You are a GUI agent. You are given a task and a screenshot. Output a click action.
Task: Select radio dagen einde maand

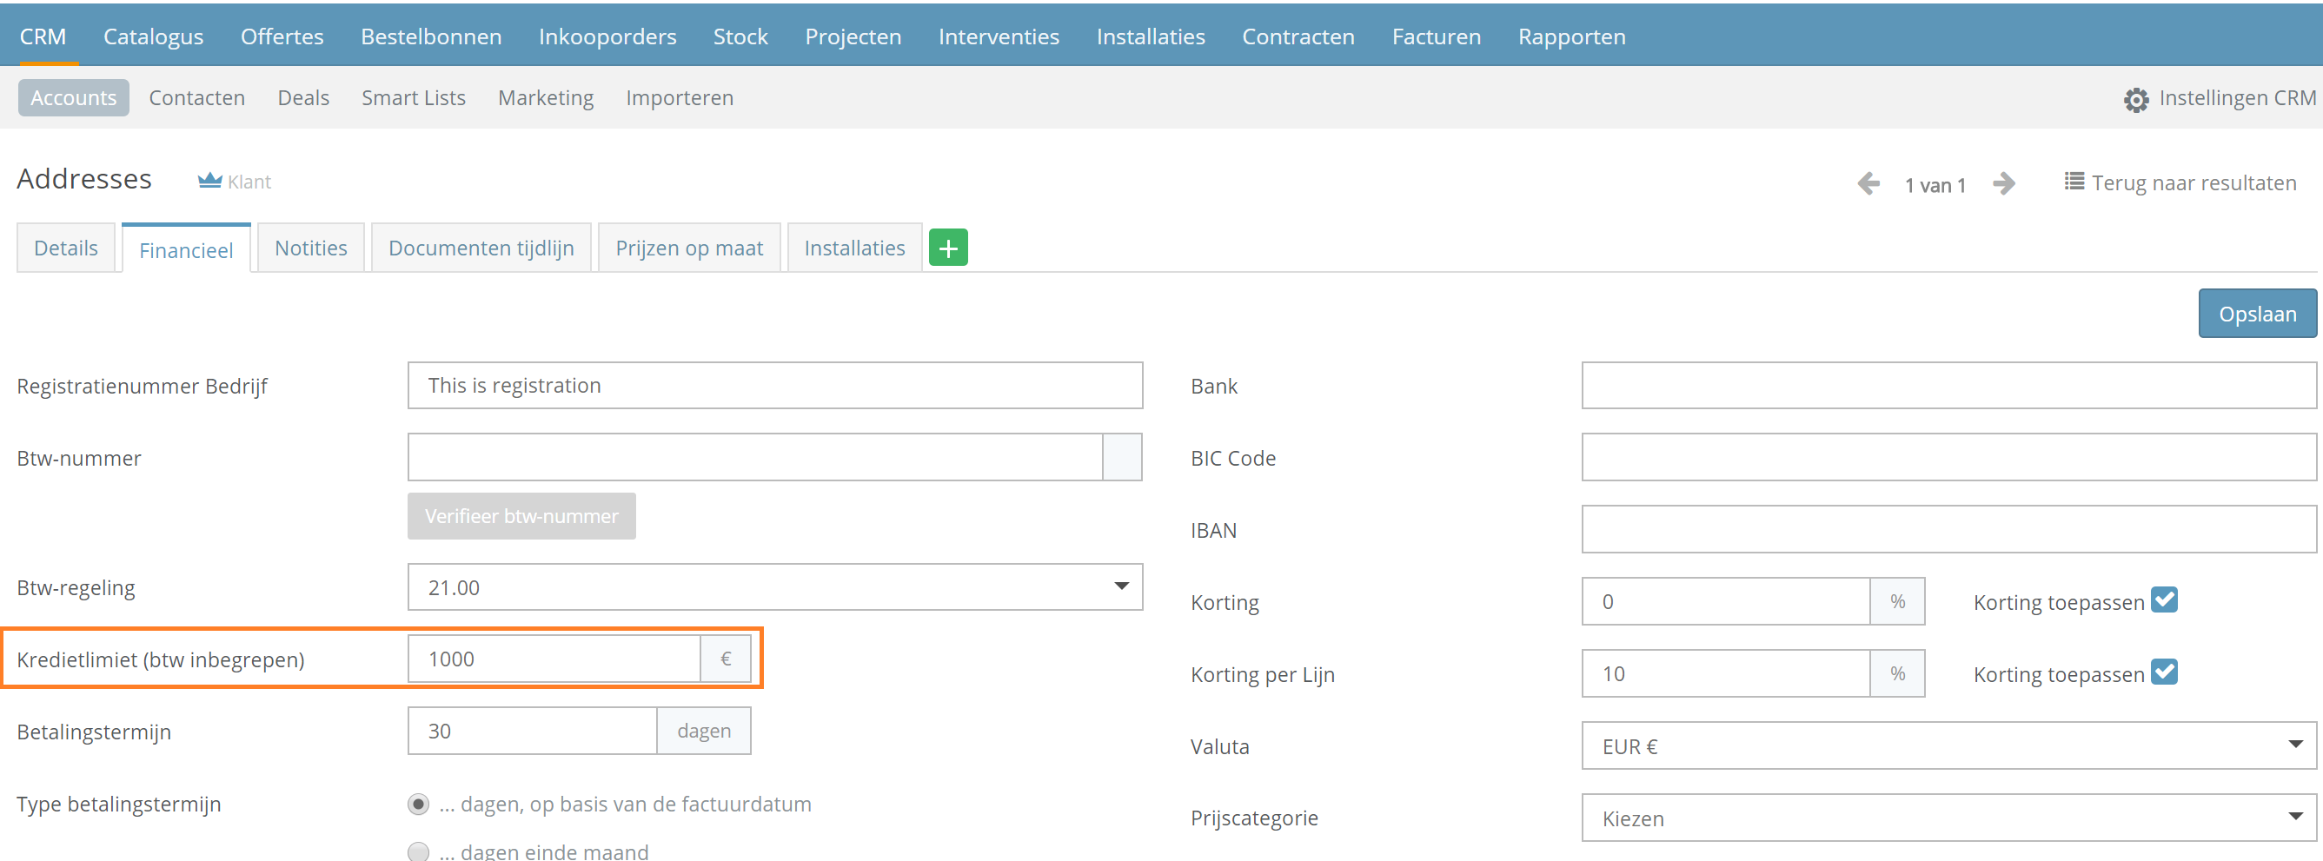(x=418, y=851)
